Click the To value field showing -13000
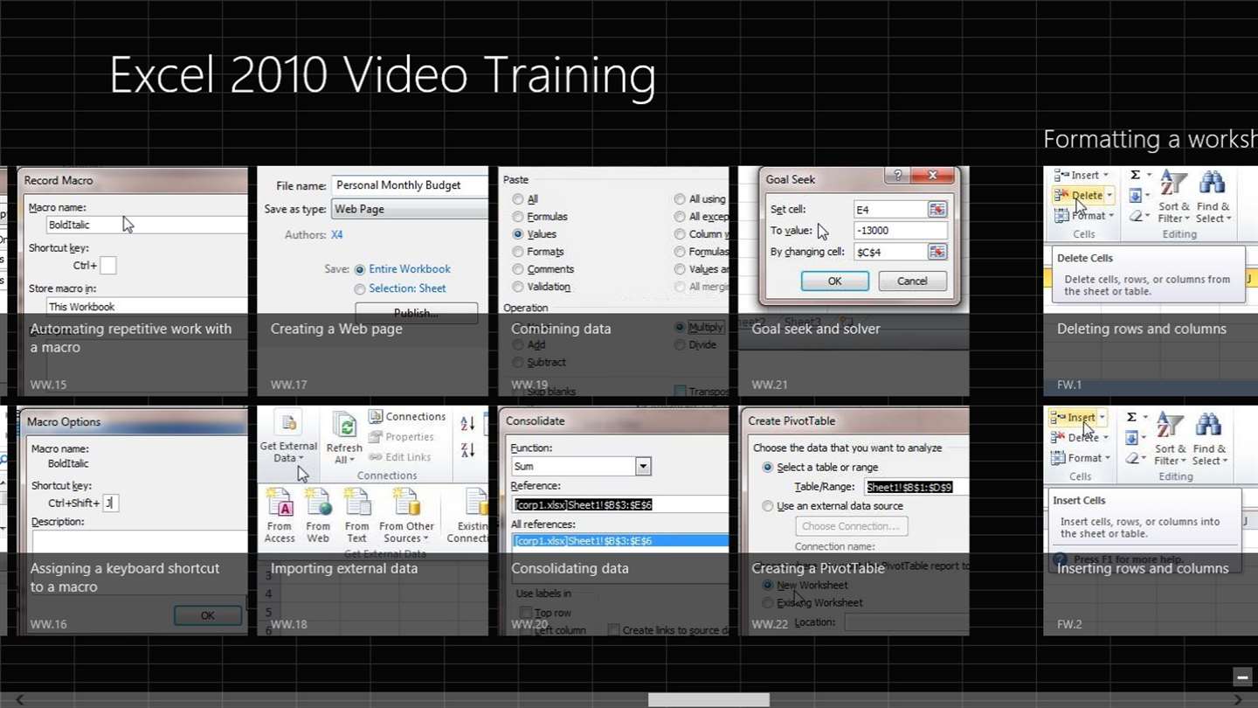Viewport: 1258px width, 708px height. click(900, 231)
